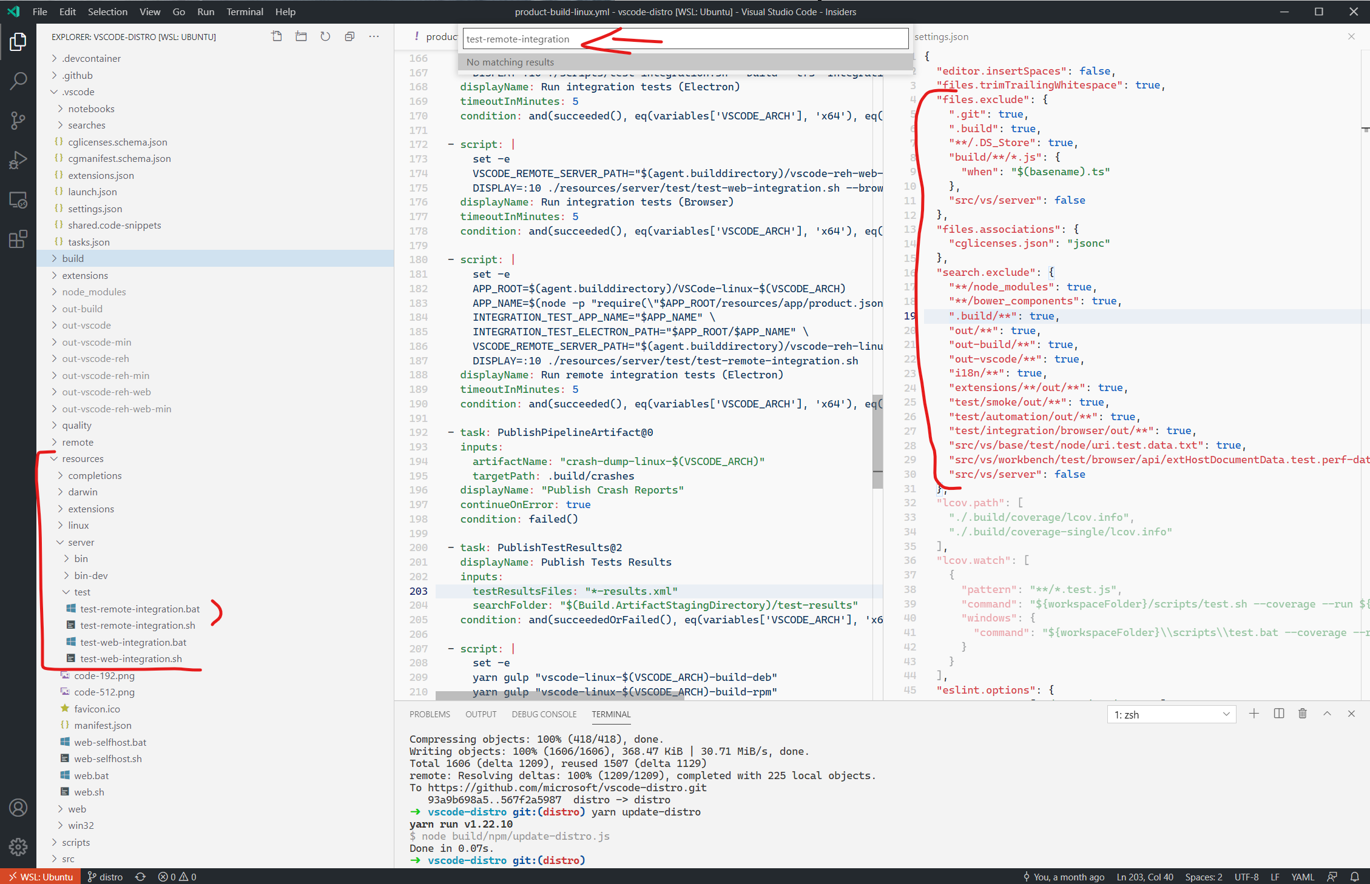Click the distro branch in status bar
This screenshot has width=1370, height=884.
(x=105, y=877)
